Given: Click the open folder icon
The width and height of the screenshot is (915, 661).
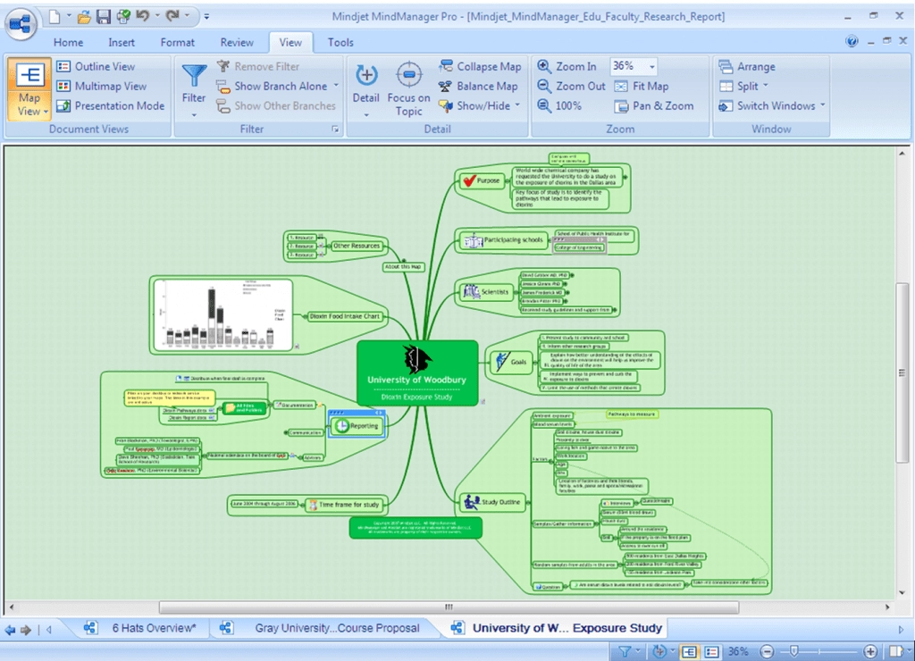Looking at the screenshot, I should coord(84,17).
